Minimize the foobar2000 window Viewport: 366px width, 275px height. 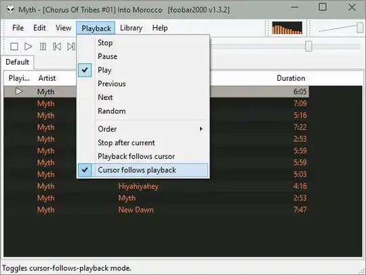coord(295,7)
